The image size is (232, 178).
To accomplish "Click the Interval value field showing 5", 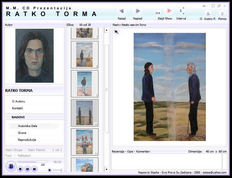I will click(x=181, y=11).
